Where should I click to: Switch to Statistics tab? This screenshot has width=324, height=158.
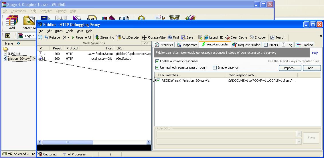pos(164,45)
